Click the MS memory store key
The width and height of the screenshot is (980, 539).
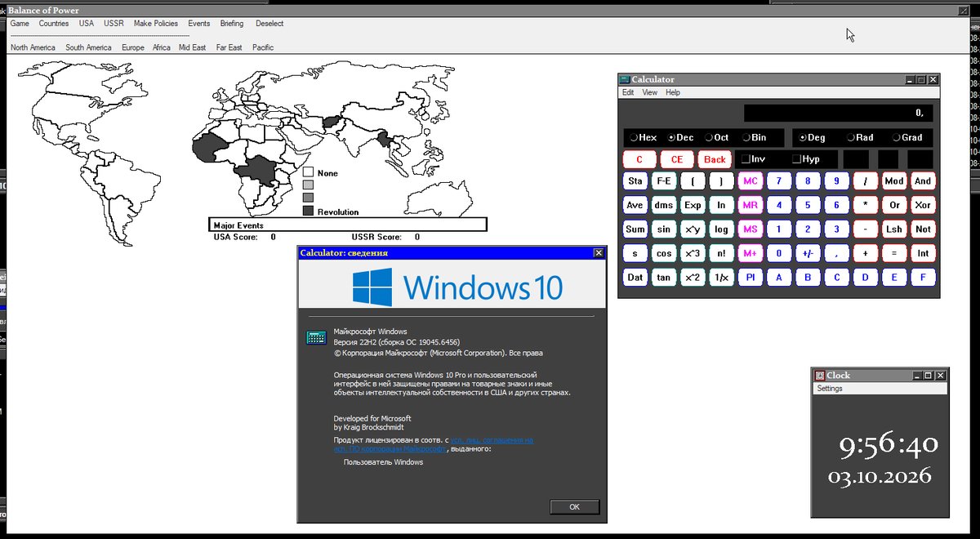751,229
